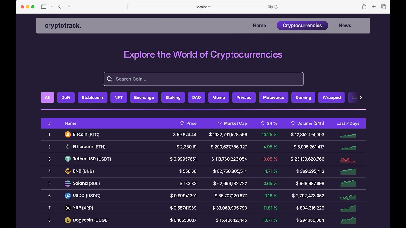The image size is (406, 228).
Task: Open the News nav item
Action: coord(345,26)
